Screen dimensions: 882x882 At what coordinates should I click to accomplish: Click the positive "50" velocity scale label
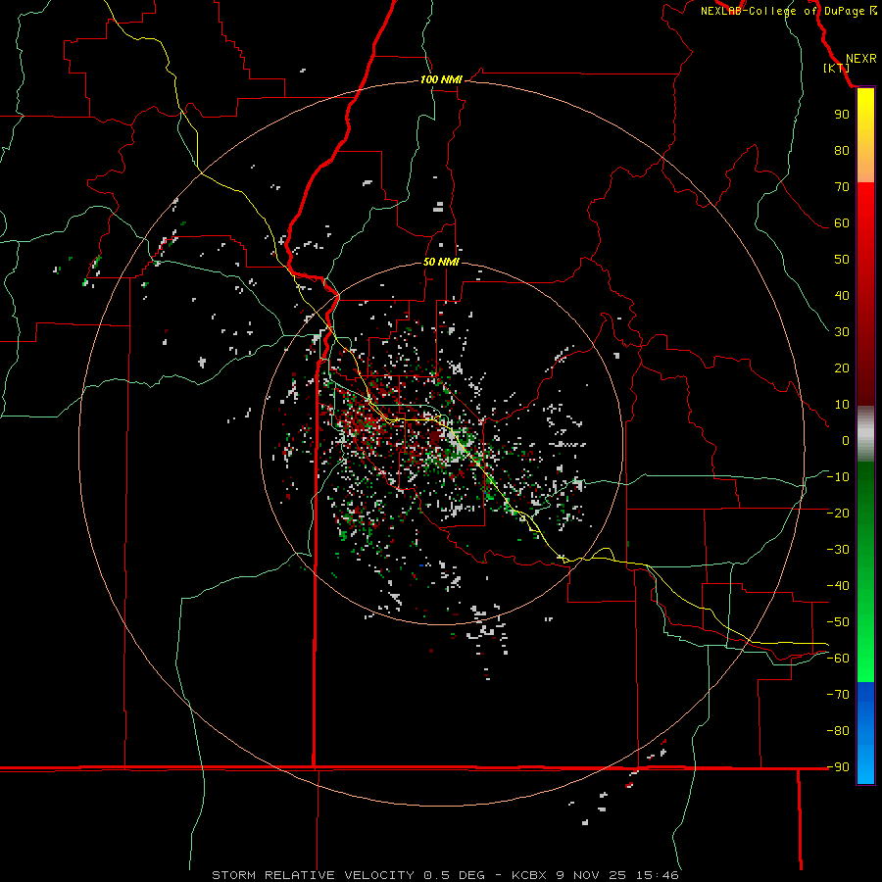tap(842, 260)
